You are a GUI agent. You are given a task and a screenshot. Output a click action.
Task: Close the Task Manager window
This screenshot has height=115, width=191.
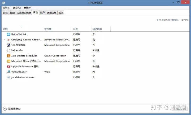click(185, 2)
